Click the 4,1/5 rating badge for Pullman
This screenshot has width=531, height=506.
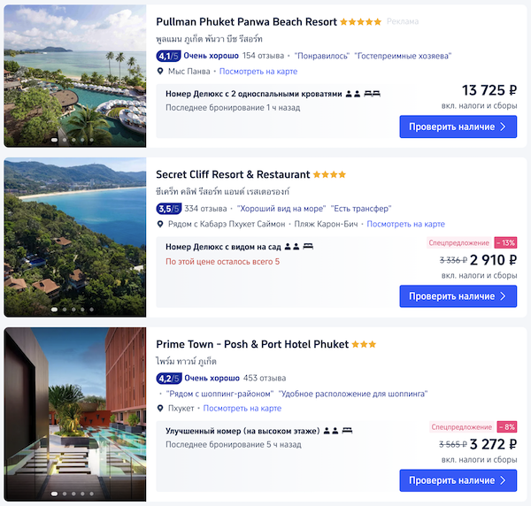coord(168,56)
